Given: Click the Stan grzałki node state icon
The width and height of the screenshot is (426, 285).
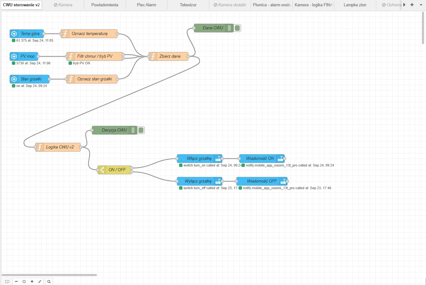Looking at the screenshot, I should (14, 79).
